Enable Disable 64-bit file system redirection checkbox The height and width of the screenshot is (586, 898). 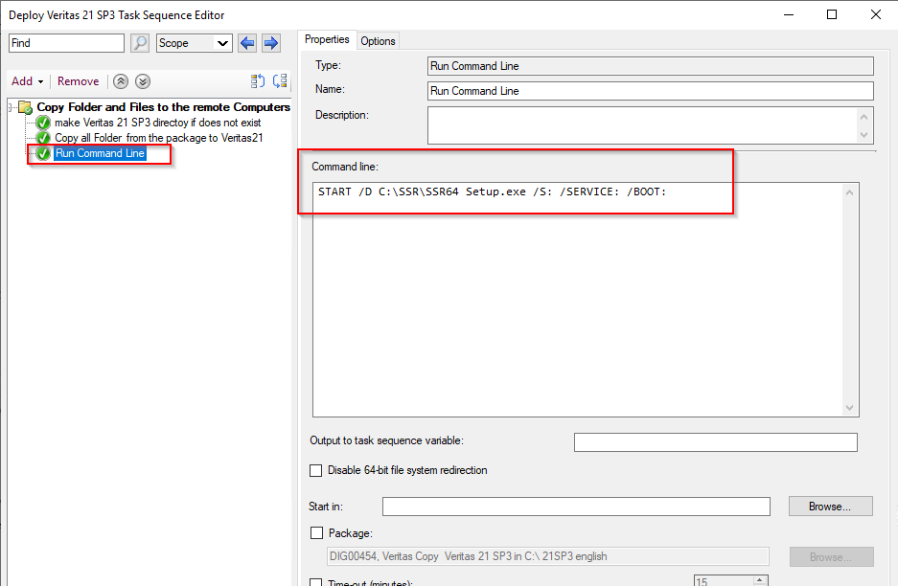click(x=315, y=470)
